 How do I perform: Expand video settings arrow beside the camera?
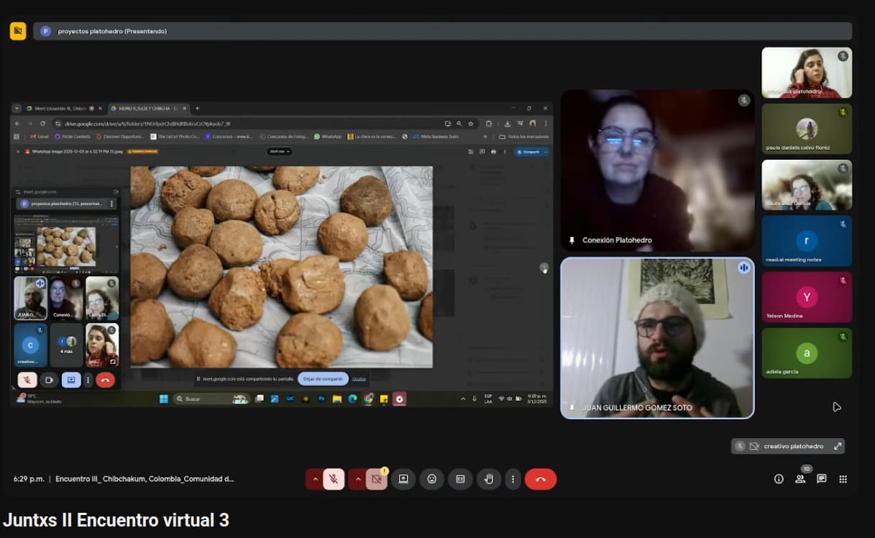point(358,479)
